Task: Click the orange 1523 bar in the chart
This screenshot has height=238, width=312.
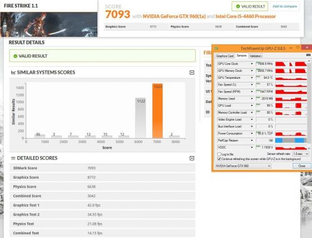Action: point(157,111)
